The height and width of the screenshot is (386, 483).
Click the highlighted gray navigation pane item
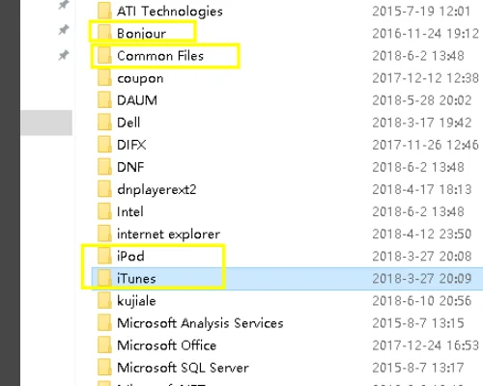[x=46, y=123]
